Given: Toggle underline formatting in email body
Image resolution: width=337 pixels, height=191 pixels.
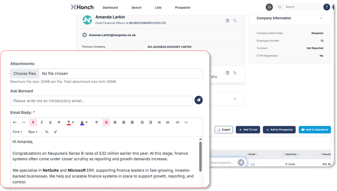Looking at the screenshot, I should click(50, 122).
